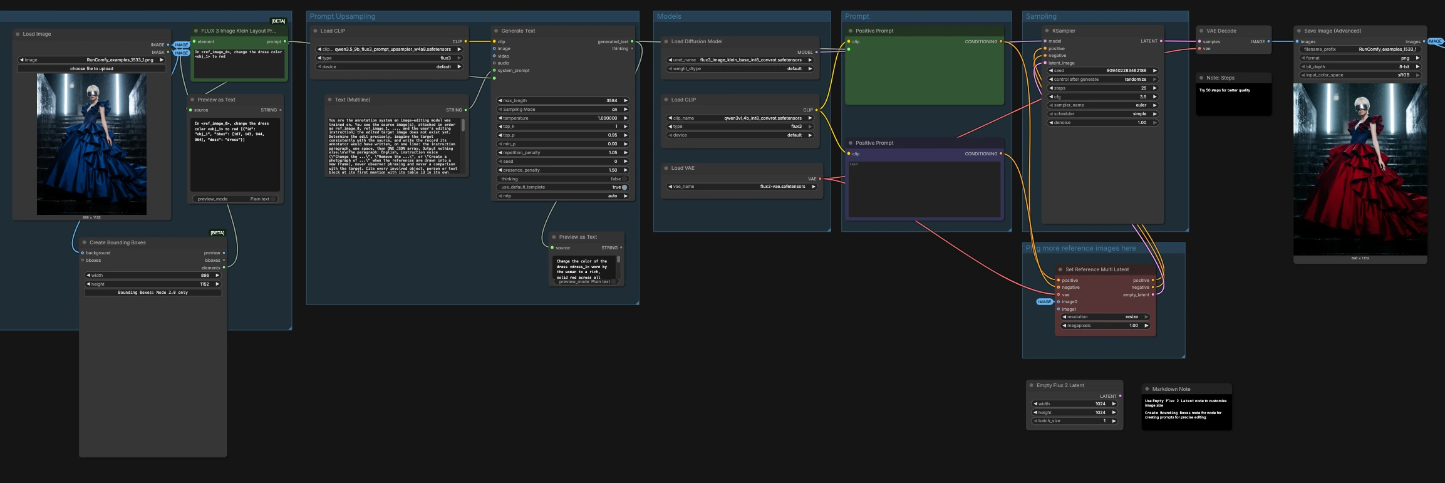Increase max_length with its right arrow
The height and width of the screenshot is (483, 1445).
[x=625, y=100]
